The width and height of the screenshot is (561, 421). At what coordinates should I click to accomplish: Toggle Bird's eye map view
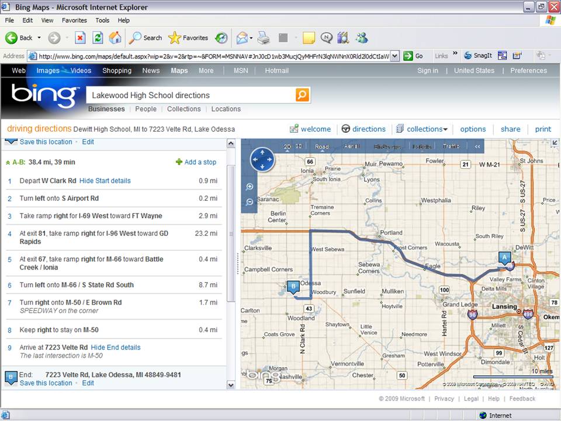click(387, 146)
